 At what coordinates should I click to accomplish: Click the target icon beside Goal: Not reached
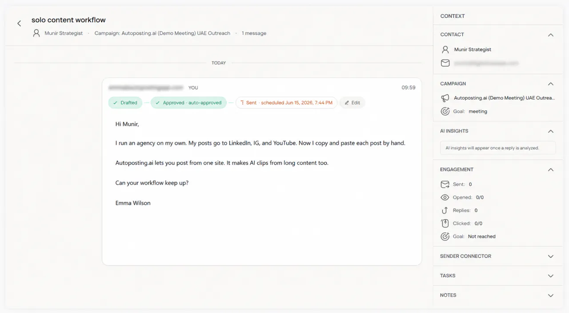pos(445,237)
